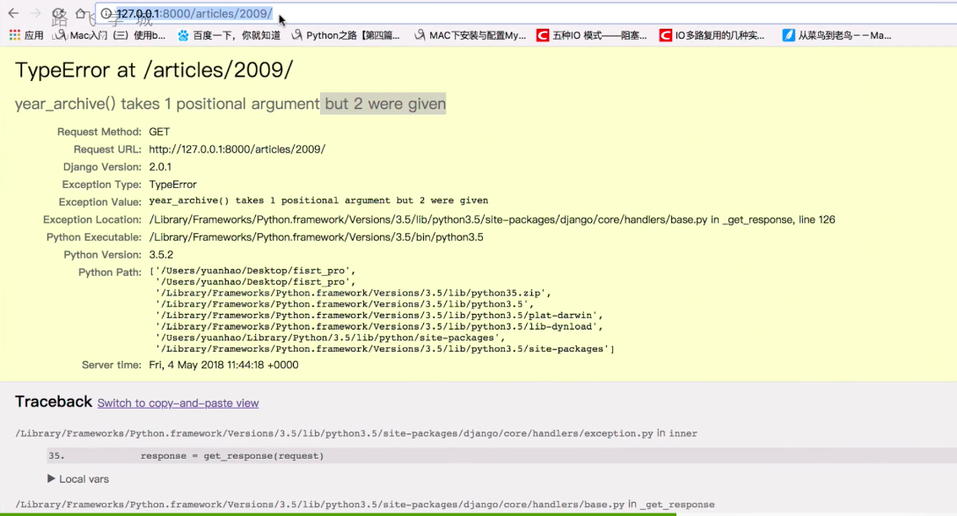Click the exception.py in inner traceback path

coord(356,433)
